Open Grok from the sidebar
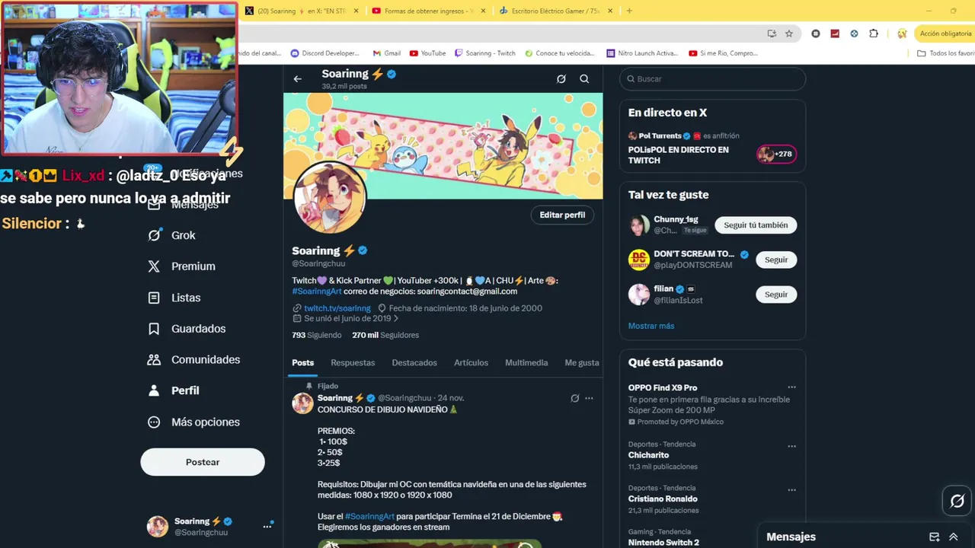This screenshot has height=548, width=975. click(172, 235)
